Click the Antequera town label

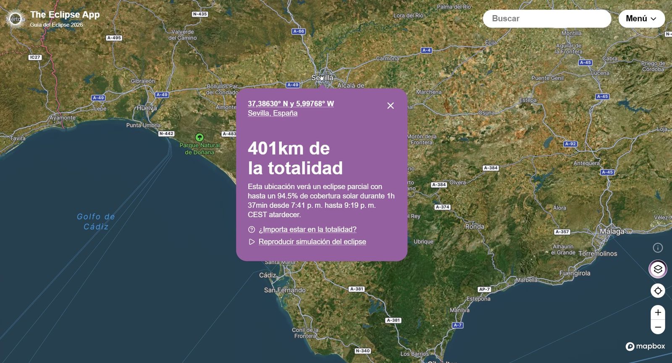pos(587,163)
